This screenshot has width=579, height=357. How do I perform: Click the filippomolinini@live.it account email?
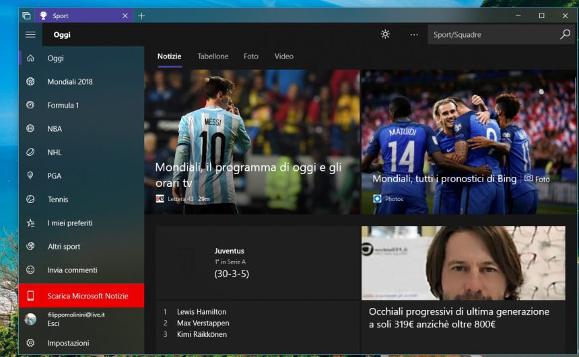[76, 315]
